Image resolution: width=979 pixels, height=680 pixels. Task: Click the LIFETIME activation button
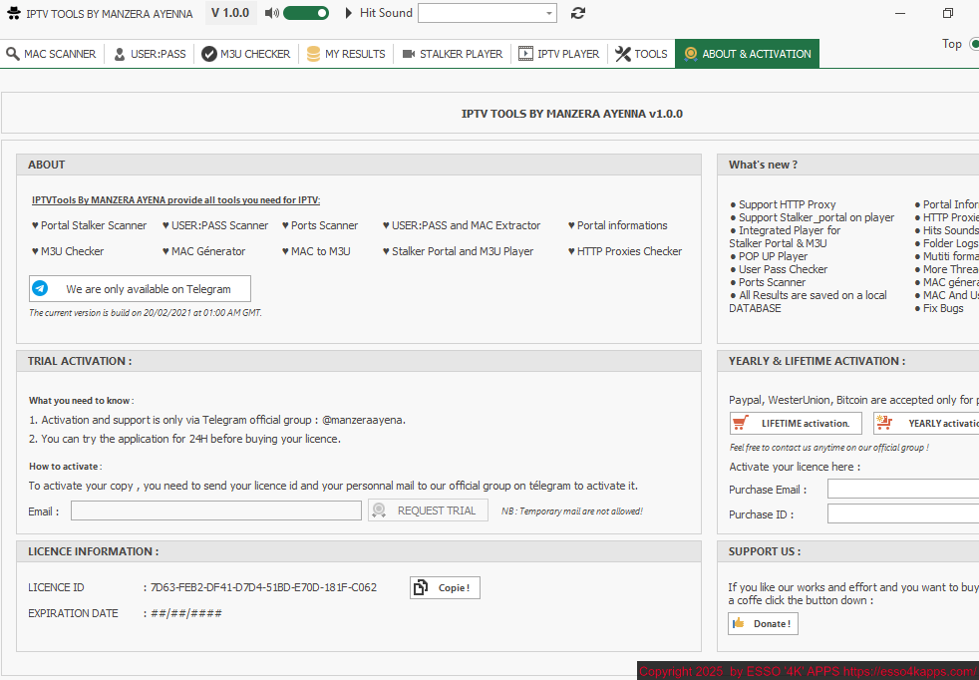click(x=796, y=424)
